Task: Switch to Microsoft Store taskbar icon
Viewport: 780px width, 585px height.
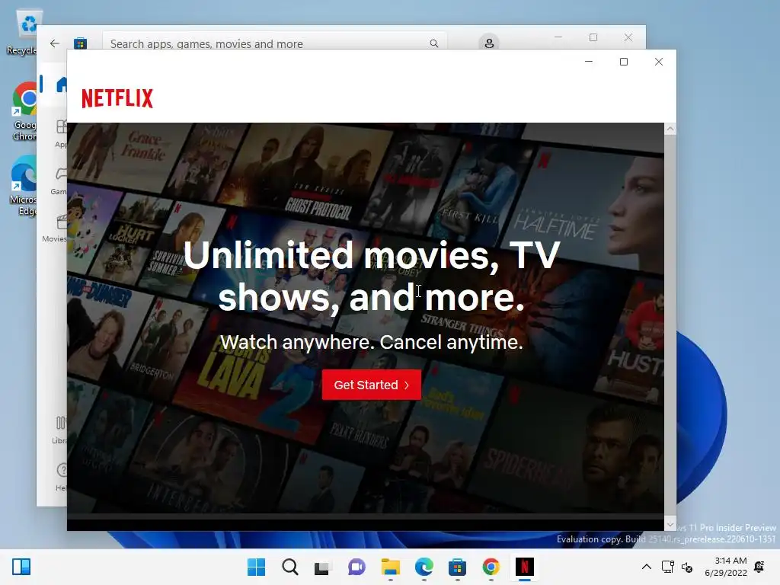Action: tap(457, 567)
